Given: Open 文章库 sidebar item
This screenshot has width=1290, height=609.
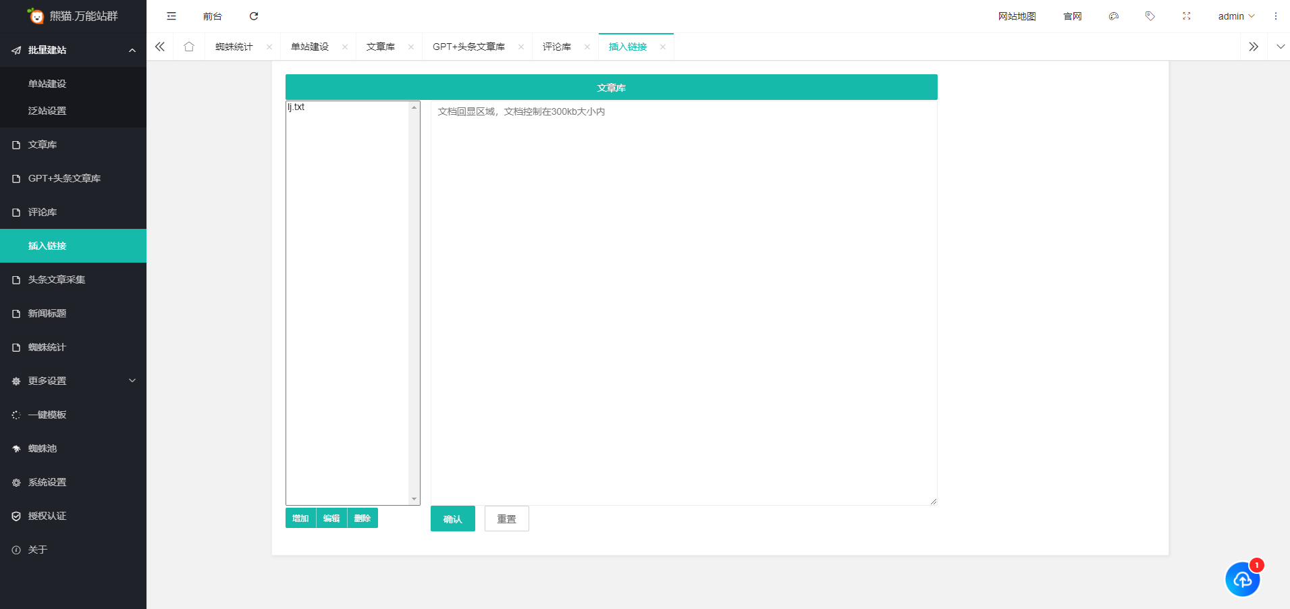Looking at the screenshot, I should click(x=73, y=144).
